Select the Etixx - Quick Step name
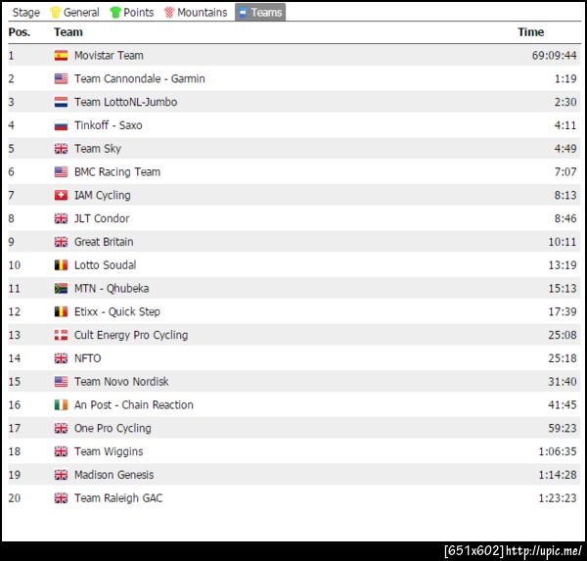 (x=117, y=311)
